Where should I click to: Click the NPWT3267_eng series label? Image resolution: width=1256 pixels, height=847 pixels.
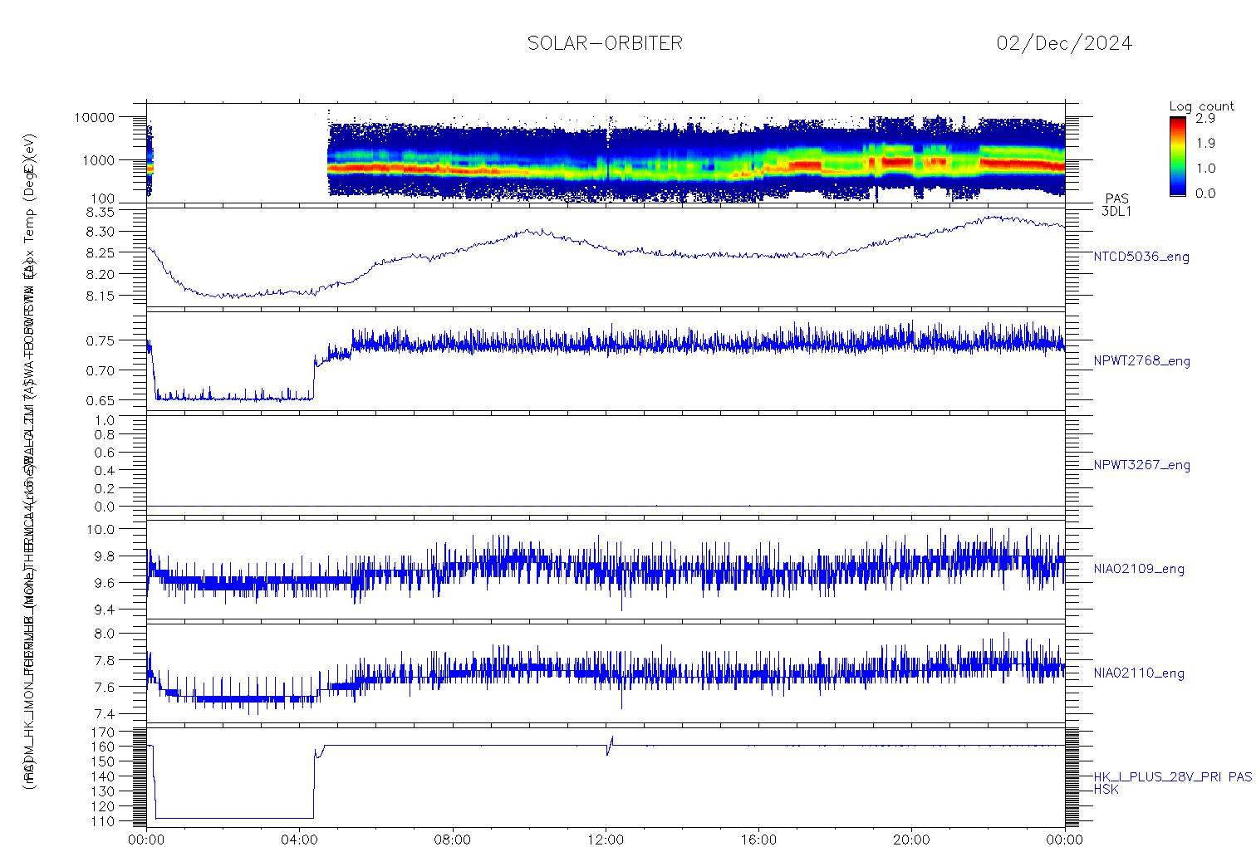coord(1141,465)
